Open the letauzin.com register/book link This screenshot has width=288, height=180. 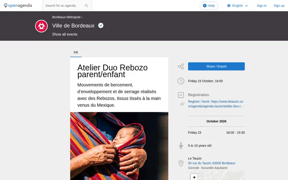point(216,104)
